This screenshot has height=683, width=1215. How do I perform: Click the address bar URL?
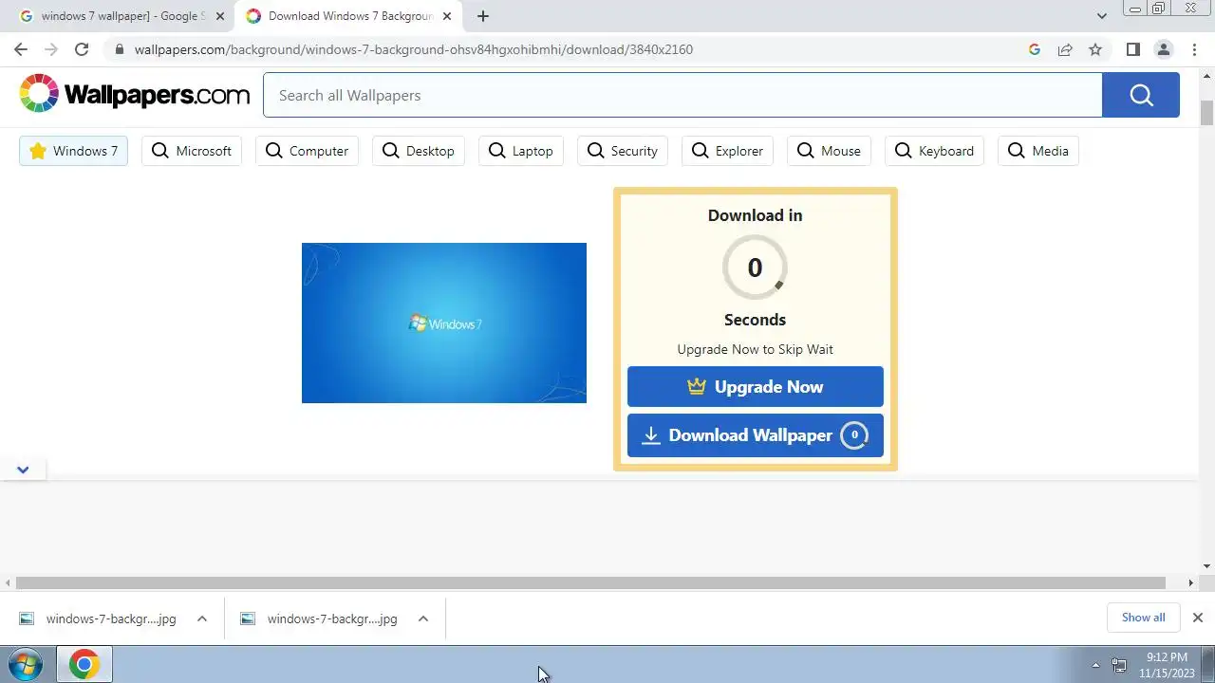tap(413, 49)
